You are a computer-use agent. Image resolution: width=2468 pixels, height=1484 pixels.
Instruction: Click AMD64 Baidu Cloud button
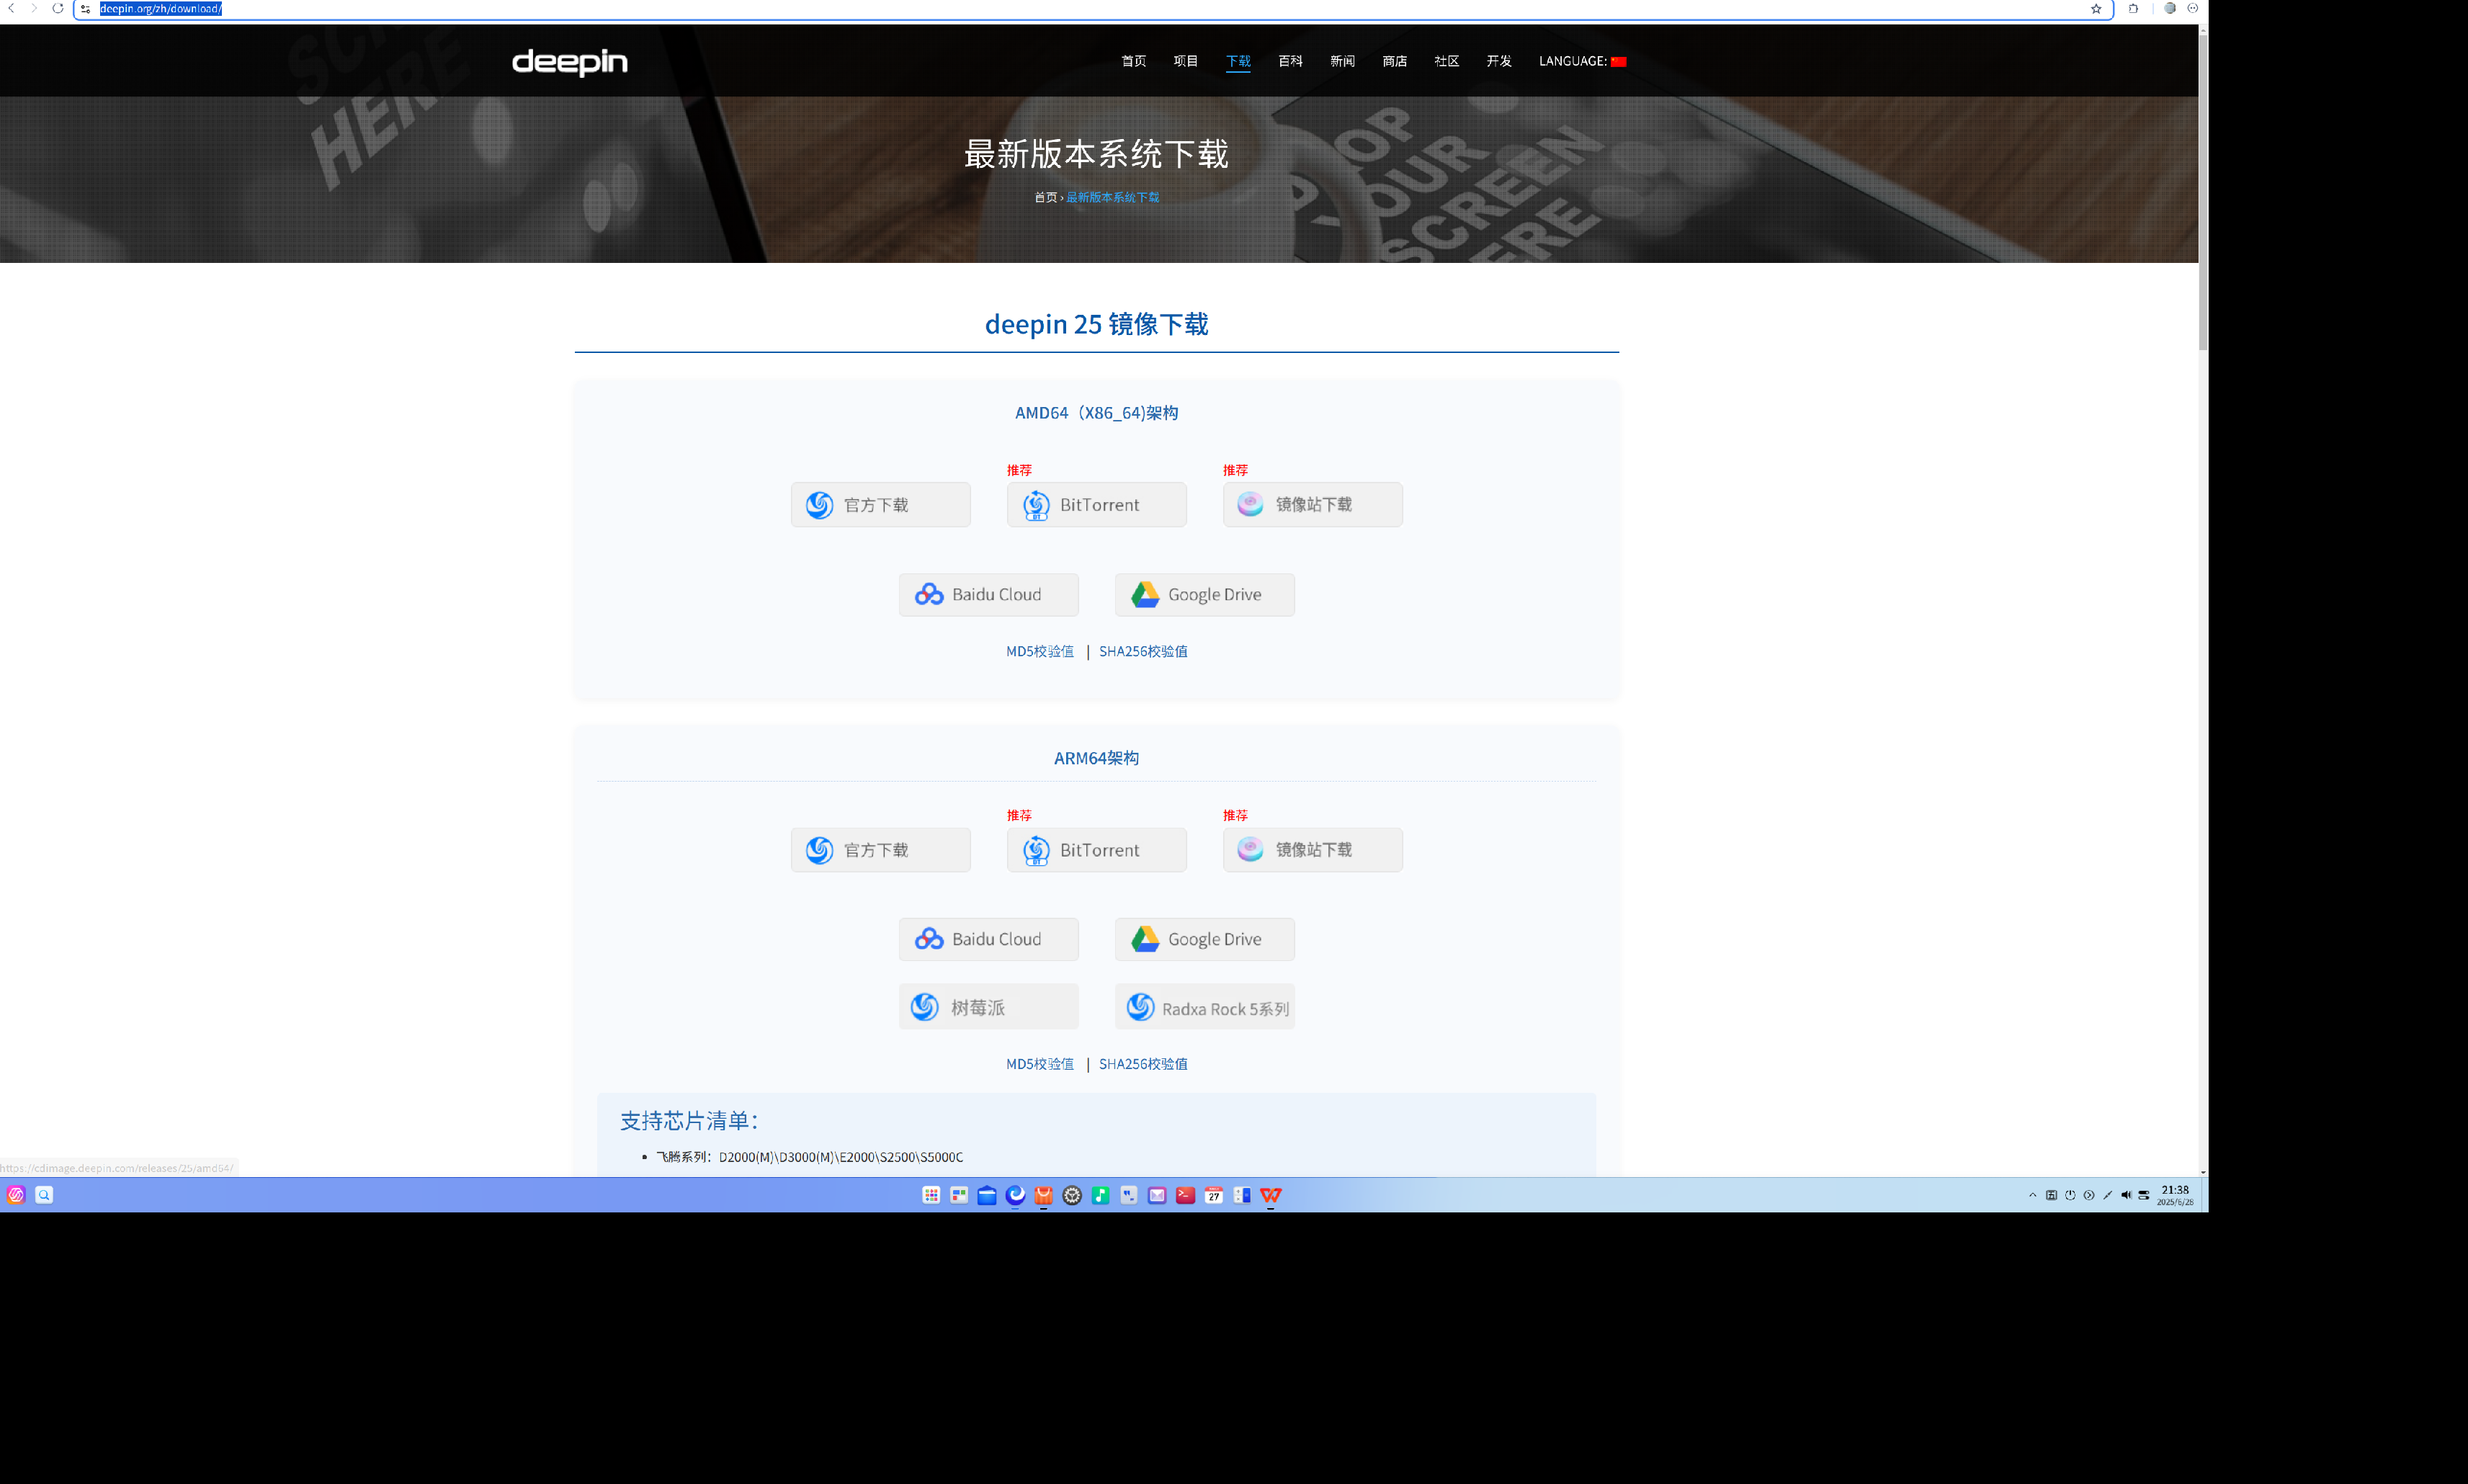click(x=988, y=595)
